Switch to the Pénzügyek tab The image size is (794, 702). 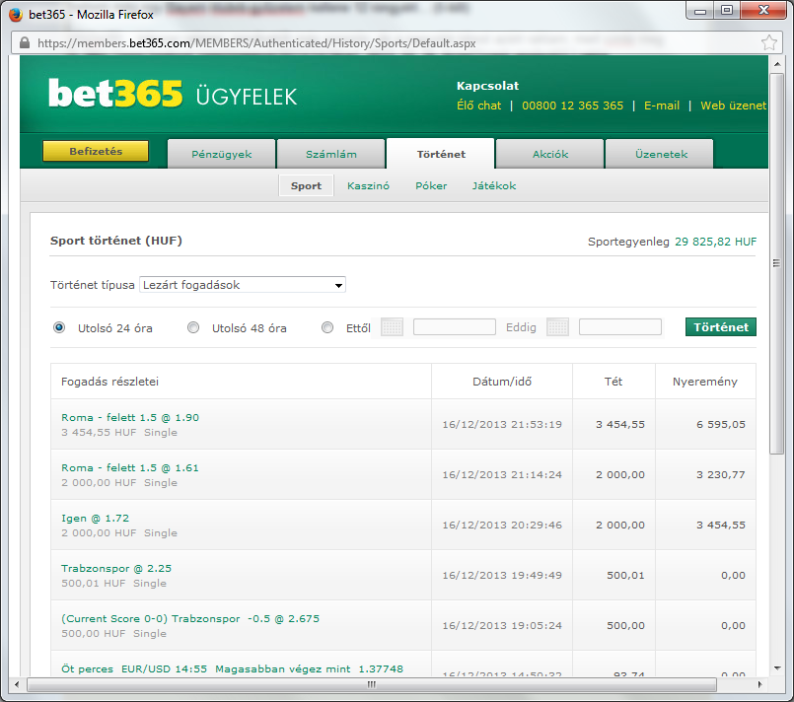click(x=221, y=154)
